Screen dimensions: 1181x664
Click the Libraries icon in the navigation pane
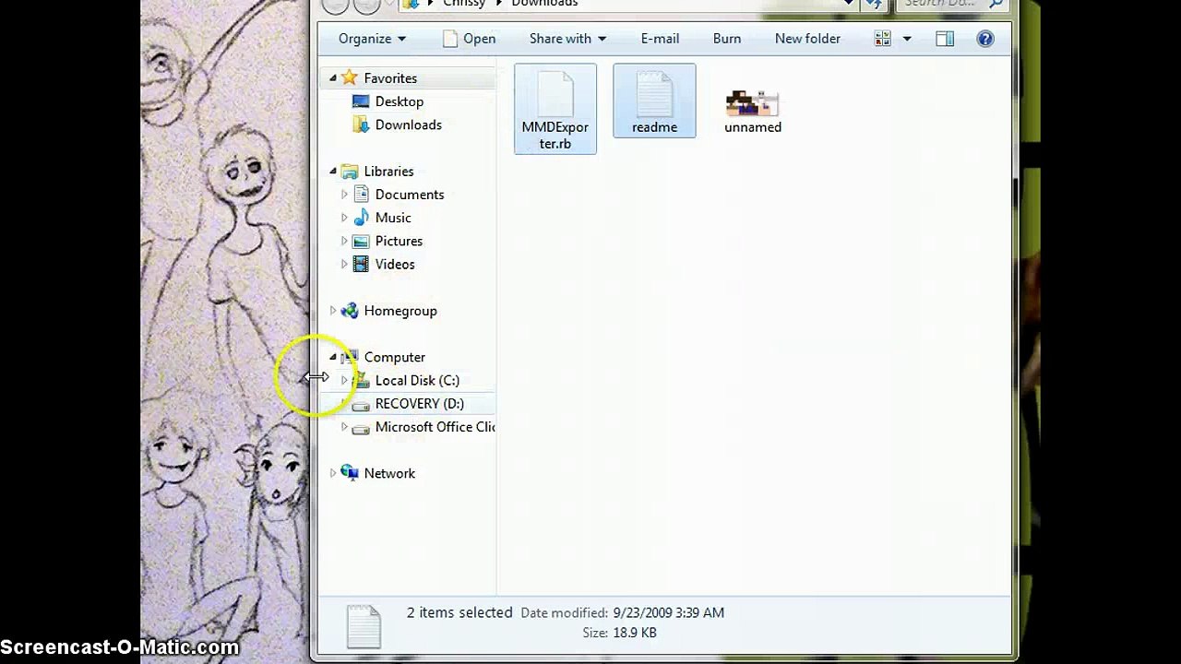coord(350,172)
